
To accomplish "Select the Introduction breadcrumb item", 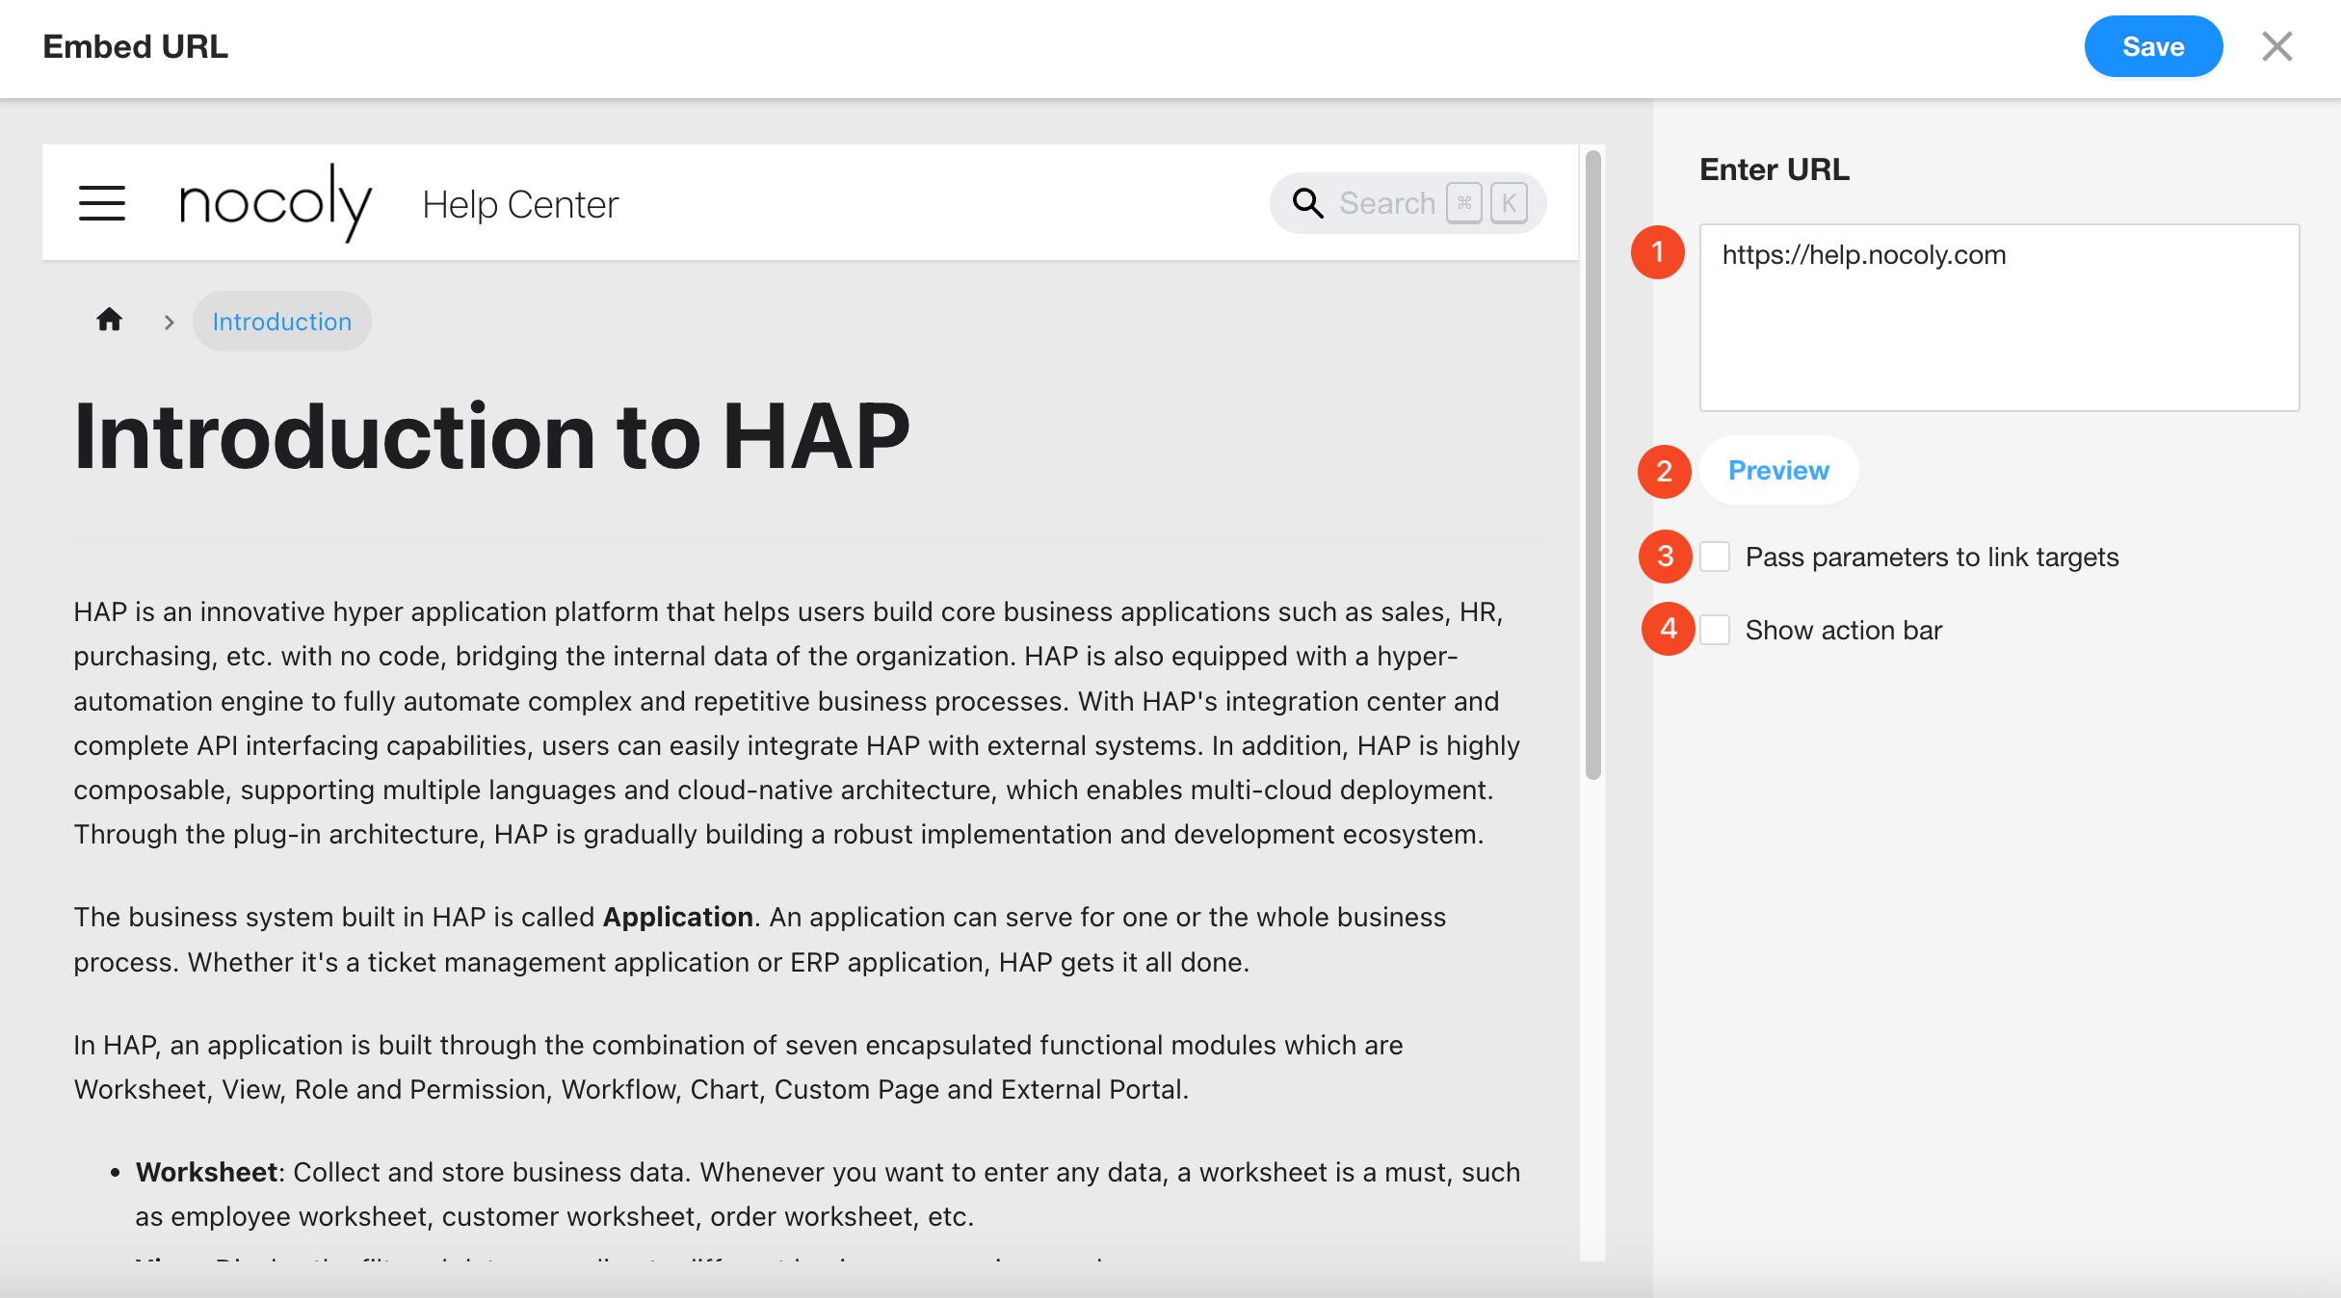I will pyautogui.click(x=281, y=322).
